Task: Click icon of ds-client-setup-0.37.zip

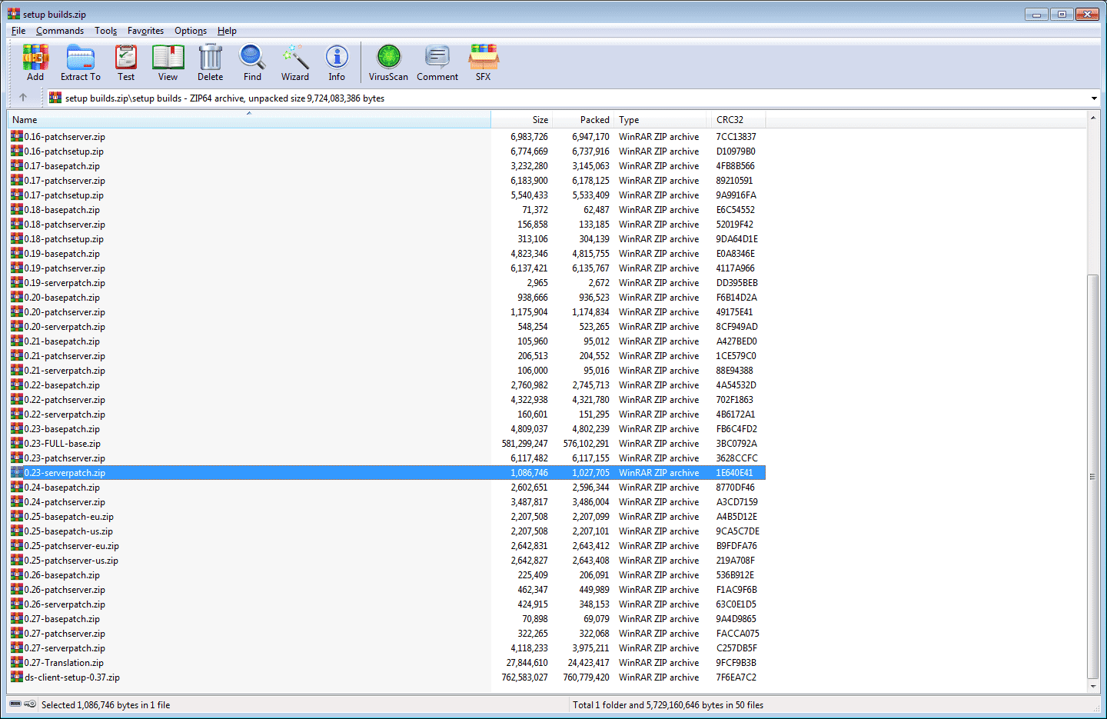Action: [17, 677]
